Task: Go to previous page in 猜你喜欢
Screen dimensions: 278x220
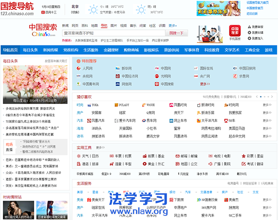Action: click(257, 97)
